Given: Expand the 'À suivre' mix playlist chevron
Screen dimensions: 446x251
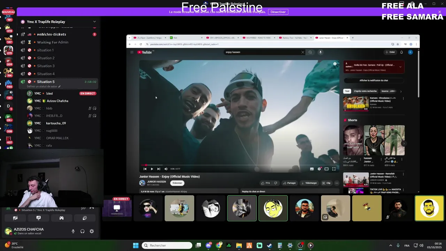Looking at the screenshot, I should coord(400,67).
